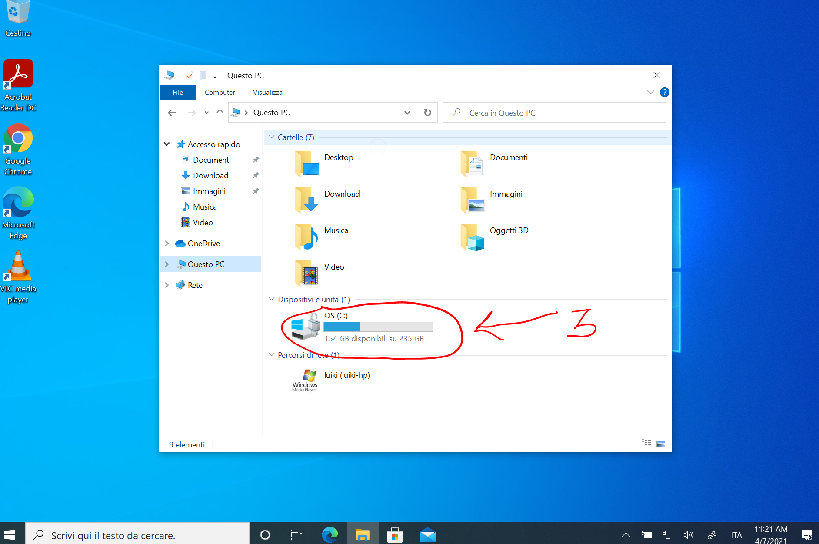
Task: Open Microsoft Store from the taskbar
Action: pyautogui.click(x=395, y=534)
